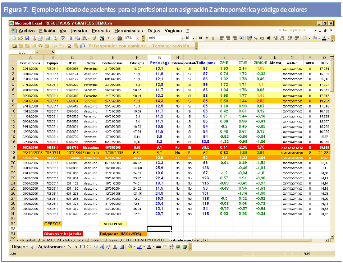Apply percent style with the % icon

pyautogui.click(x=256, y=38)
